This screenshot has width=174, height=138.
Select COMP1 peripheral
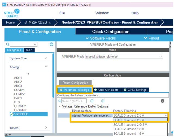pos(19,90)
